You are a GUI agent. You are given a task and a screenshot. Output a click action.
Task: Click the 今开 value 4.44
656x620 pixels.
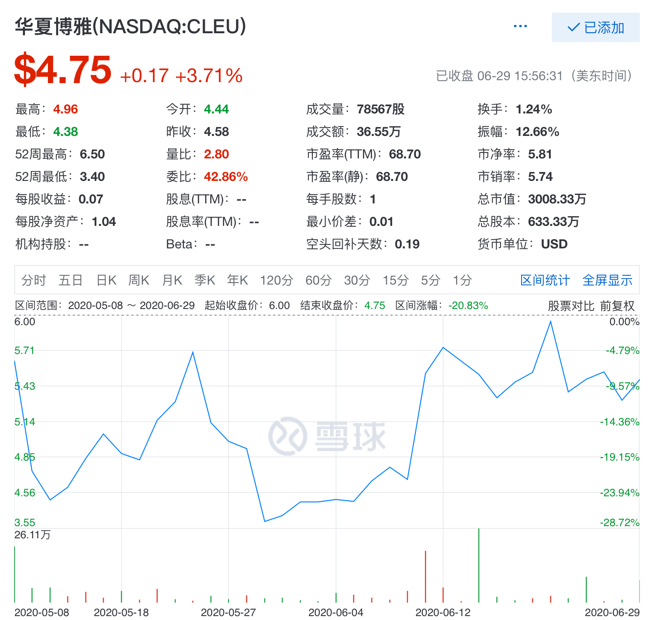click(217, 109)
